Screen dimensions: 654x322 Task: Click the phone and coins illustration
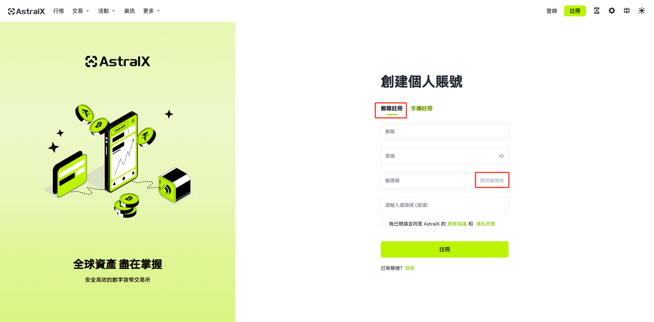pyautogui.click(x=119, y=160)
